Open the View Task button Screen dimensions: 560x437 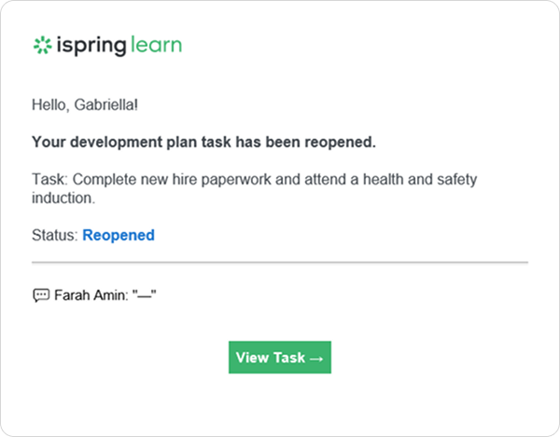pyautogui.click(x=279, y=358)
